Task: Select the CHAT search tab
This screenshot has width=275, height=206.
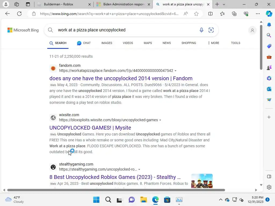Action: (x=84, y=43)
